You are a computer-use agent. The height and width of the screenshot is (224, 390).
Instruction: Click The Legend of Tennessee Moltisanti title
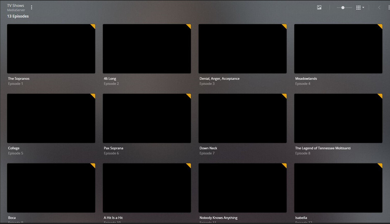pyautogui.click(x=323, y=148)
